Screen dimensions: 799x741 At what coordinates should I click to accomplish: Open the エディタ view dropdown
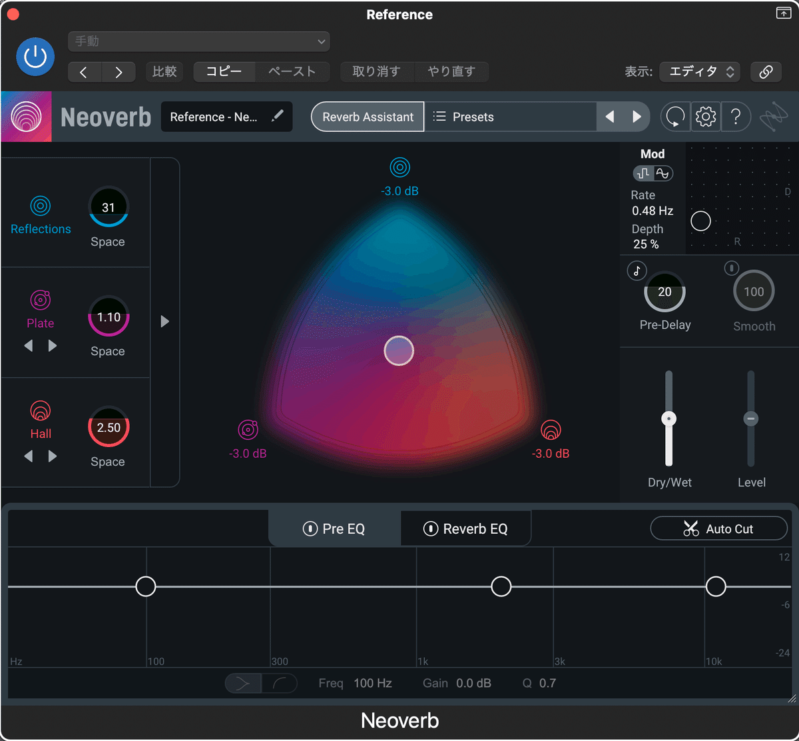tap(700, 72)
